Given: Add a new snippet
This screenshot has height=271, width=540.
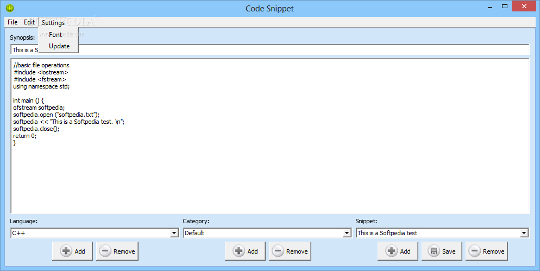Looking at the screenshot, I should pos(398,251).
